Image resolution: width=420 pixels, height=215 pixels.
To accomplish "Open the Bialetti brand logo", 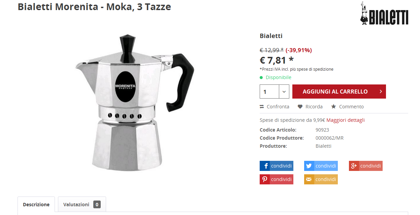I will 384,13.
